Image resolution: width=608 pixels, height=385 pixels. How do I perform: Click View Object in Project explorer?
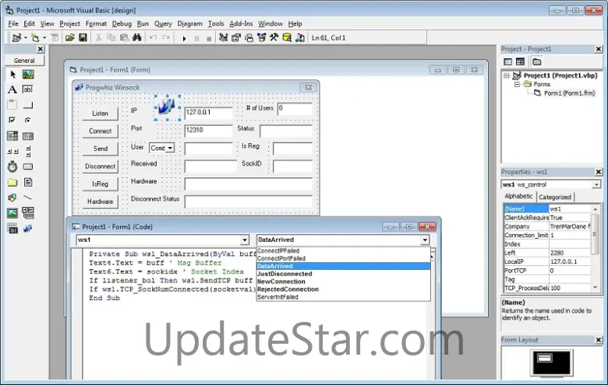[x=521, y=61]
